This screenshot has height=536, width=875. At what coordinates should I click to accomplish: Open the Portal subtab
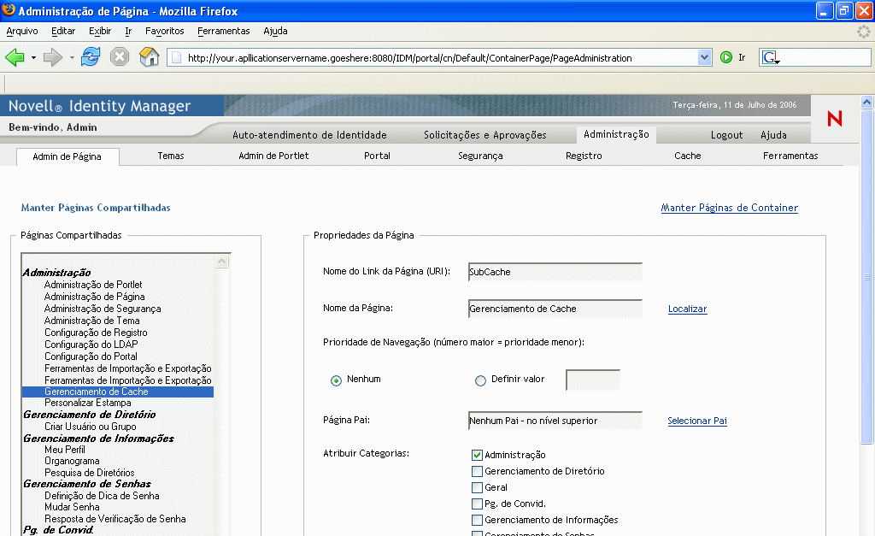(377, 156)
